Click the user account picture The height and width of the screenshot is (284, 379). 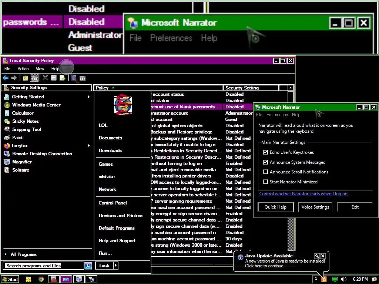click(123, 105)
